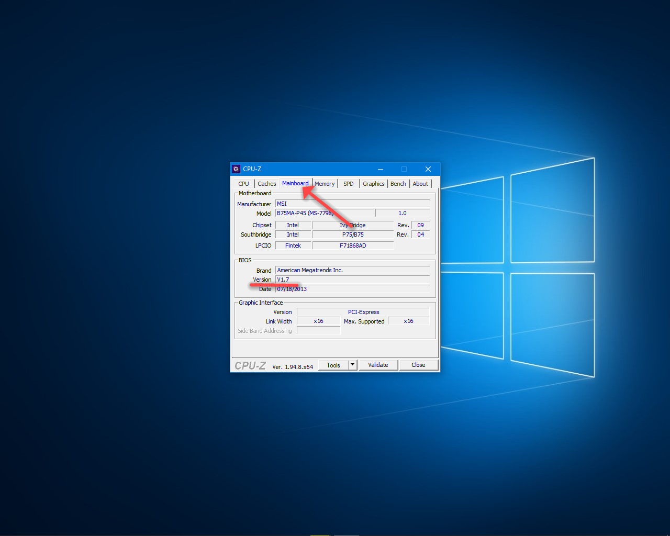Open the Caches tab
Viewport: 670px width, 536px height.
click(x=266, y=184)
